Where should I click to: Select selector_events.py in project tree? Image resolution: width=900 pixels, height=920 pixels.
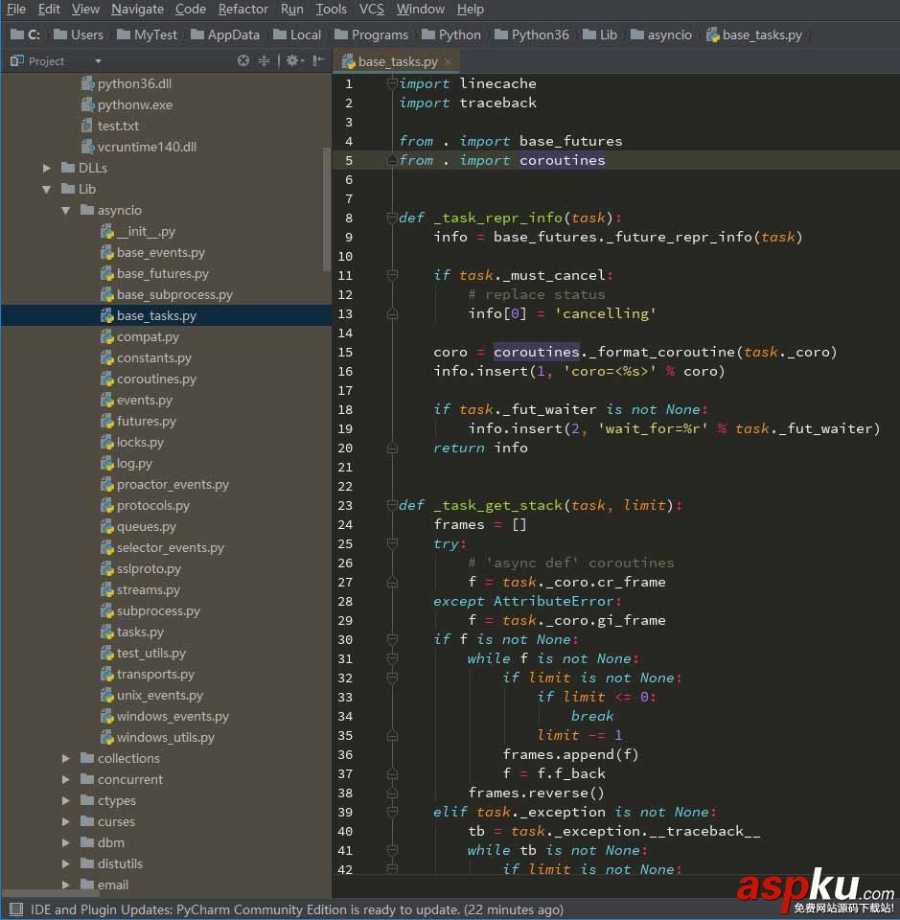pos(171,547)
